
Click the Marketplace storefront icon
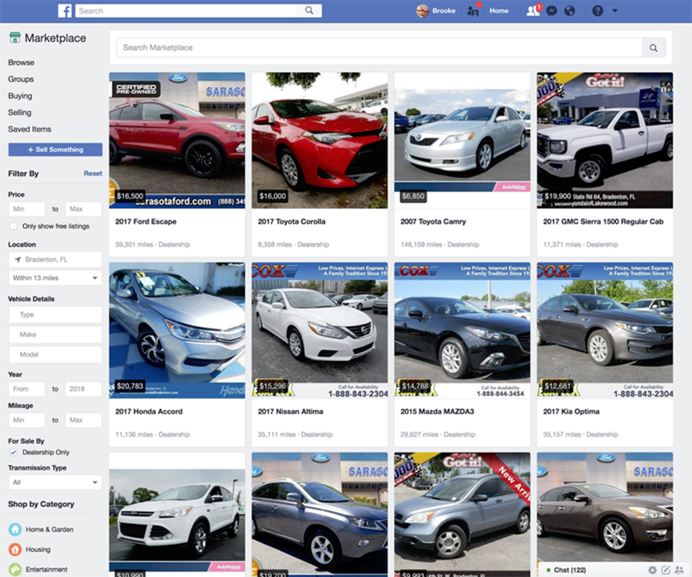point(15,38)
